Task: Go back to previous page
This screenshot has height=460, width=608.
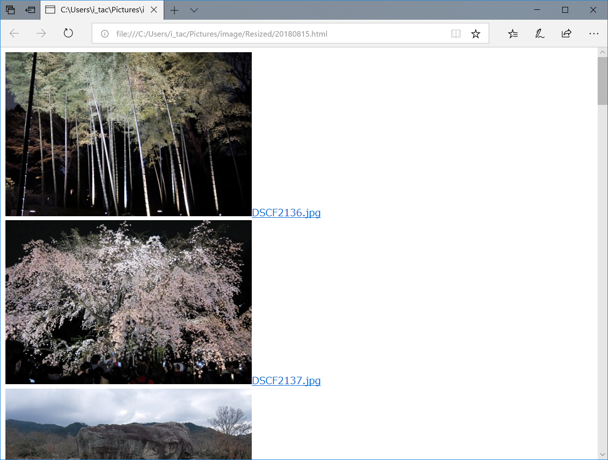Action: tap(15, 33)
